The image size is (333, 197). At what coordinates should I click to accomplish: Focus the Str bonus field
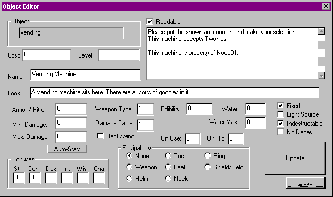[x=19, y=178]
